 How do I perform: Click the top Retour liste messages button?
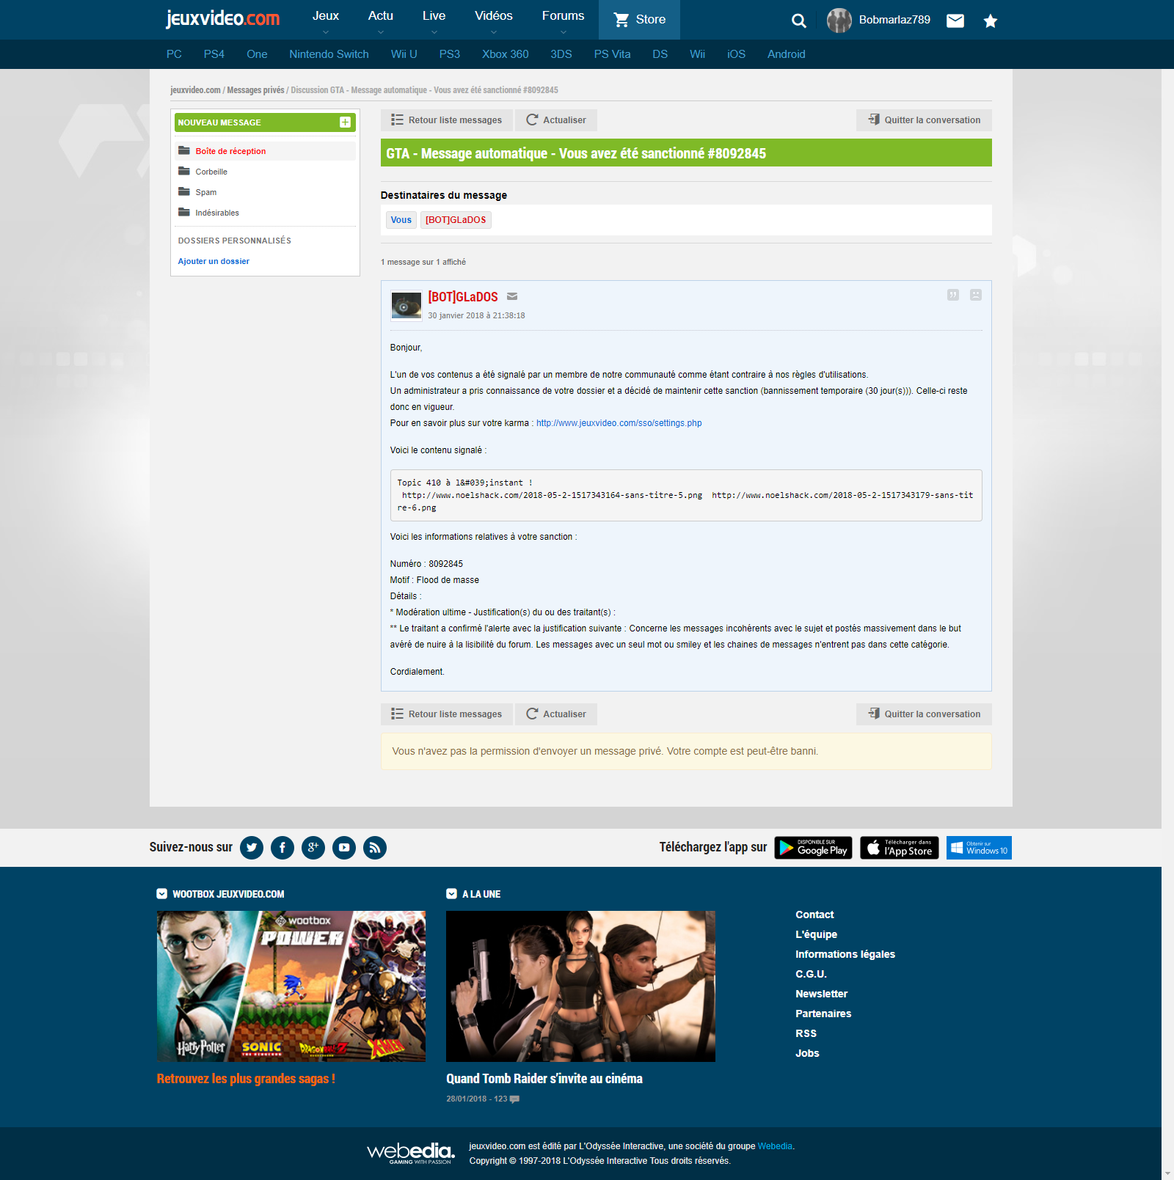[447, 120]
